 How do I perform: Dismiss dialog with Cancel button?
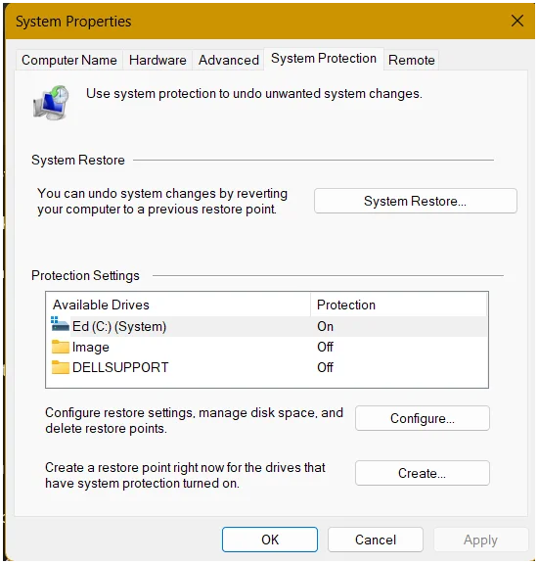tap(376, 540)
